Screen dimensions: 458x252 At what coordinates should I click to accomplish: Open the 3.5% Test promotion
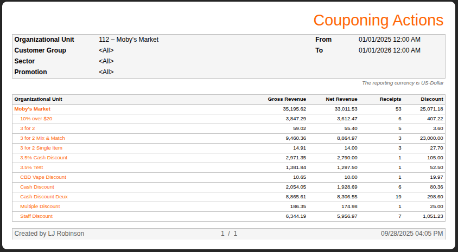pyautogui.click(x=31, y=167)
